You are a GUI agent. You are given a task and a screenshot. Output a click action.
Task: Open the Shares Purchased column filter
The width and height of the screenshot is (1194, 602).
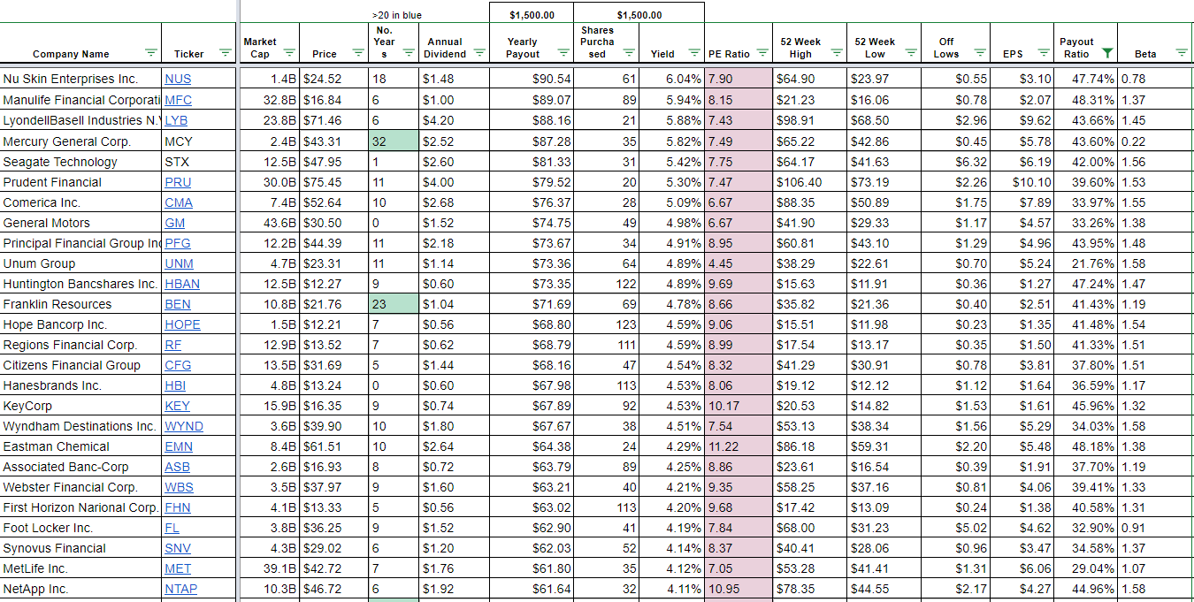tap(627, 53)
